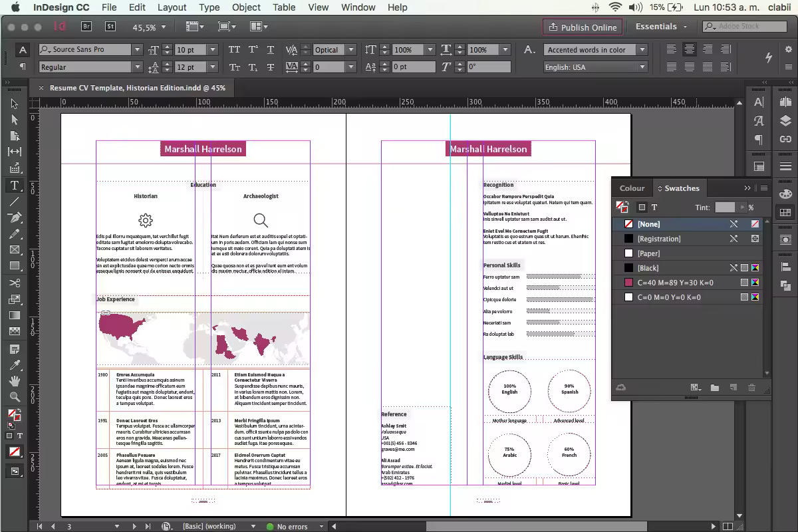
Task: Toggle Small Caps formatting
Action: [234, 67]
